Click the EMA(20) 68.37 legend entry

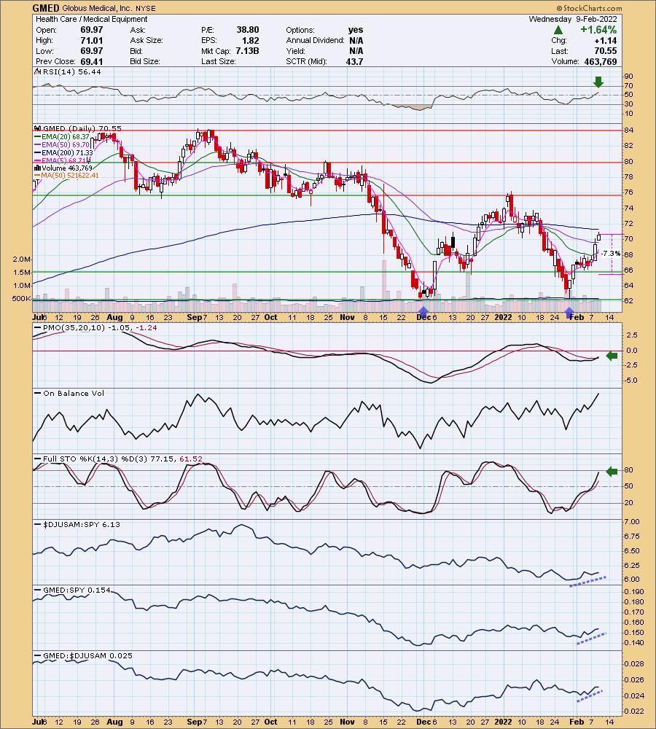(x=66, y=137)
